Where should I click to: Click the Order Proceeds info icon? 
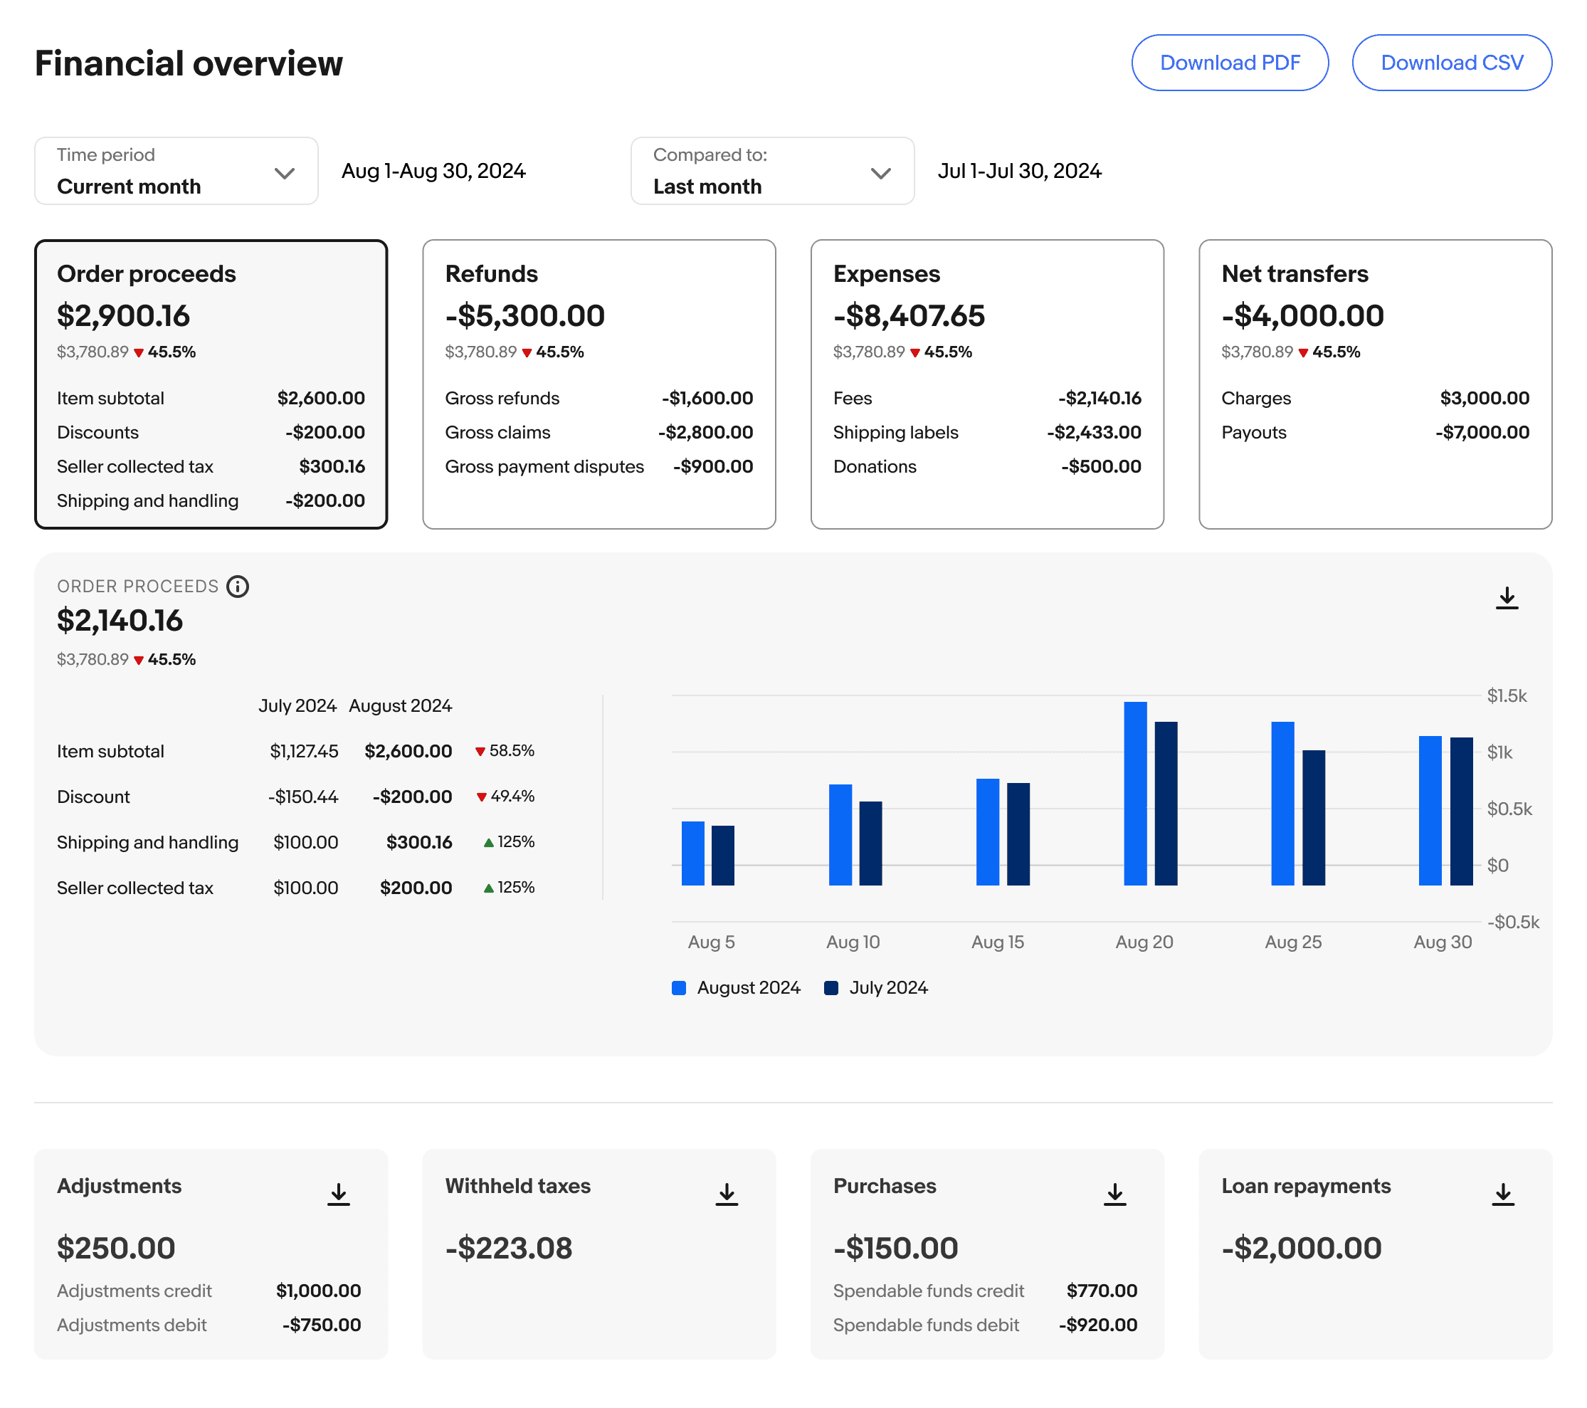(x=238, y=587)
